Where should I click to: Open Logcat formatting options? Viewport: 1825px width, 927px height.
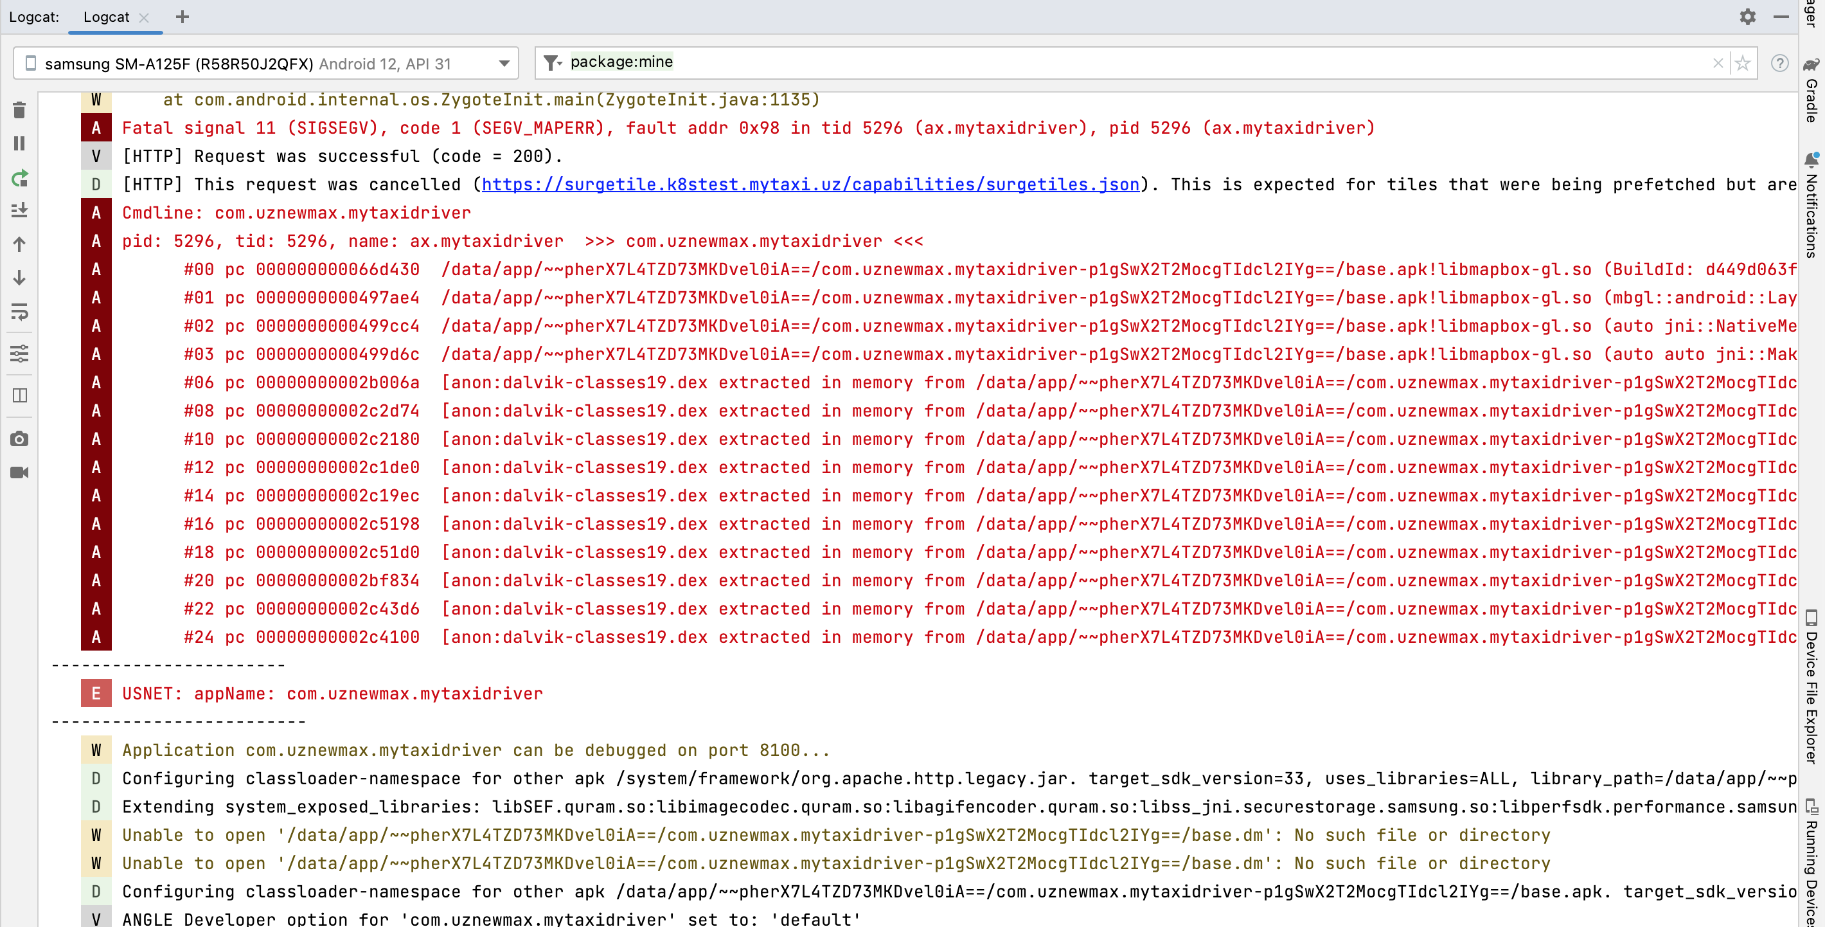click(19, 354)
